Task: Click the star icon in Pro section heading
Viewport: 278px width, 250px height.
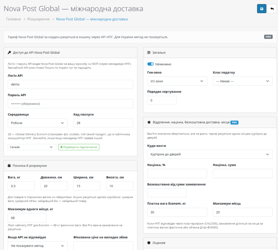Action: (x=149, y=122)
